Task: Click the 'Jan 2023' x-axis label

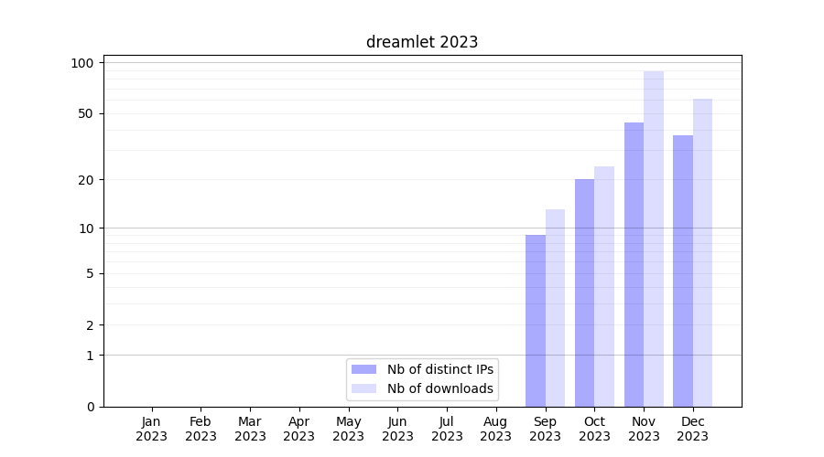Action: [152, 429]
